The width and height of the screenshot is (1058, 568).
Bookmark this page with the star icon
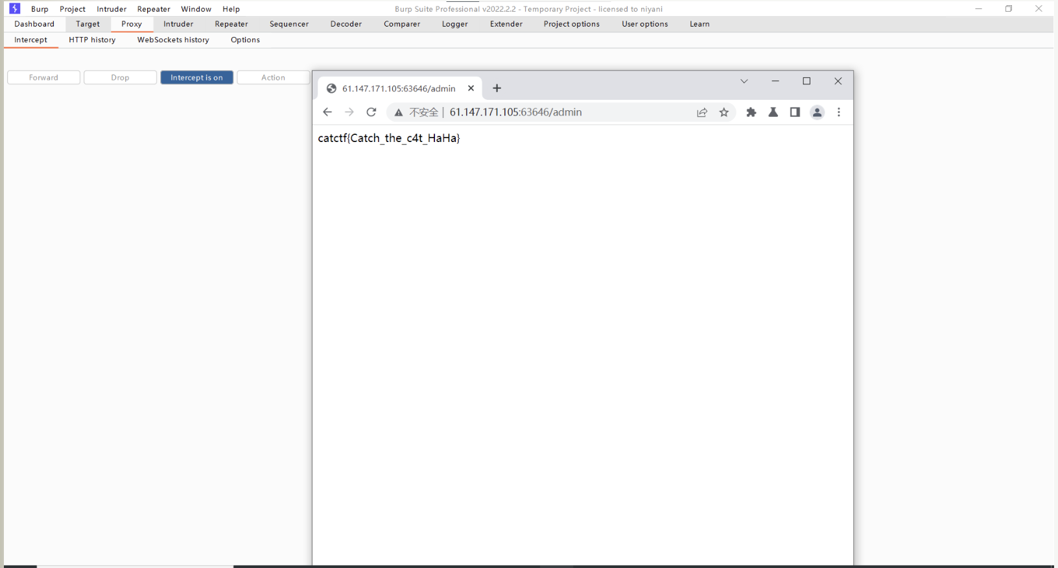724,112
